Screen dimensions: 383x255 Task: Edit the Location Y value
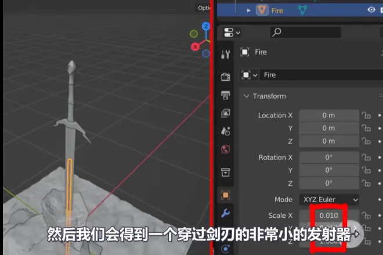coord(329,128)
